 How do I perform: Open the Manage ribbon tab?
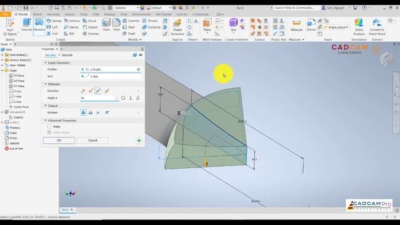110,14
